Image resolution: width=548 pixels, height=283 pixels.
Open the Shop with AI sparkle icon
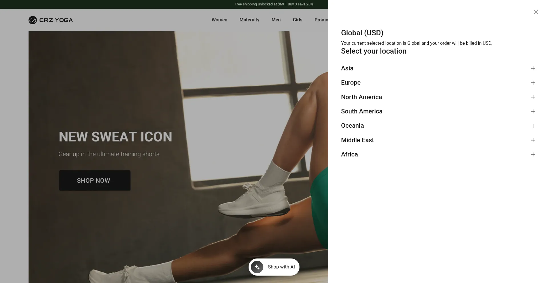tap(257, 267)
